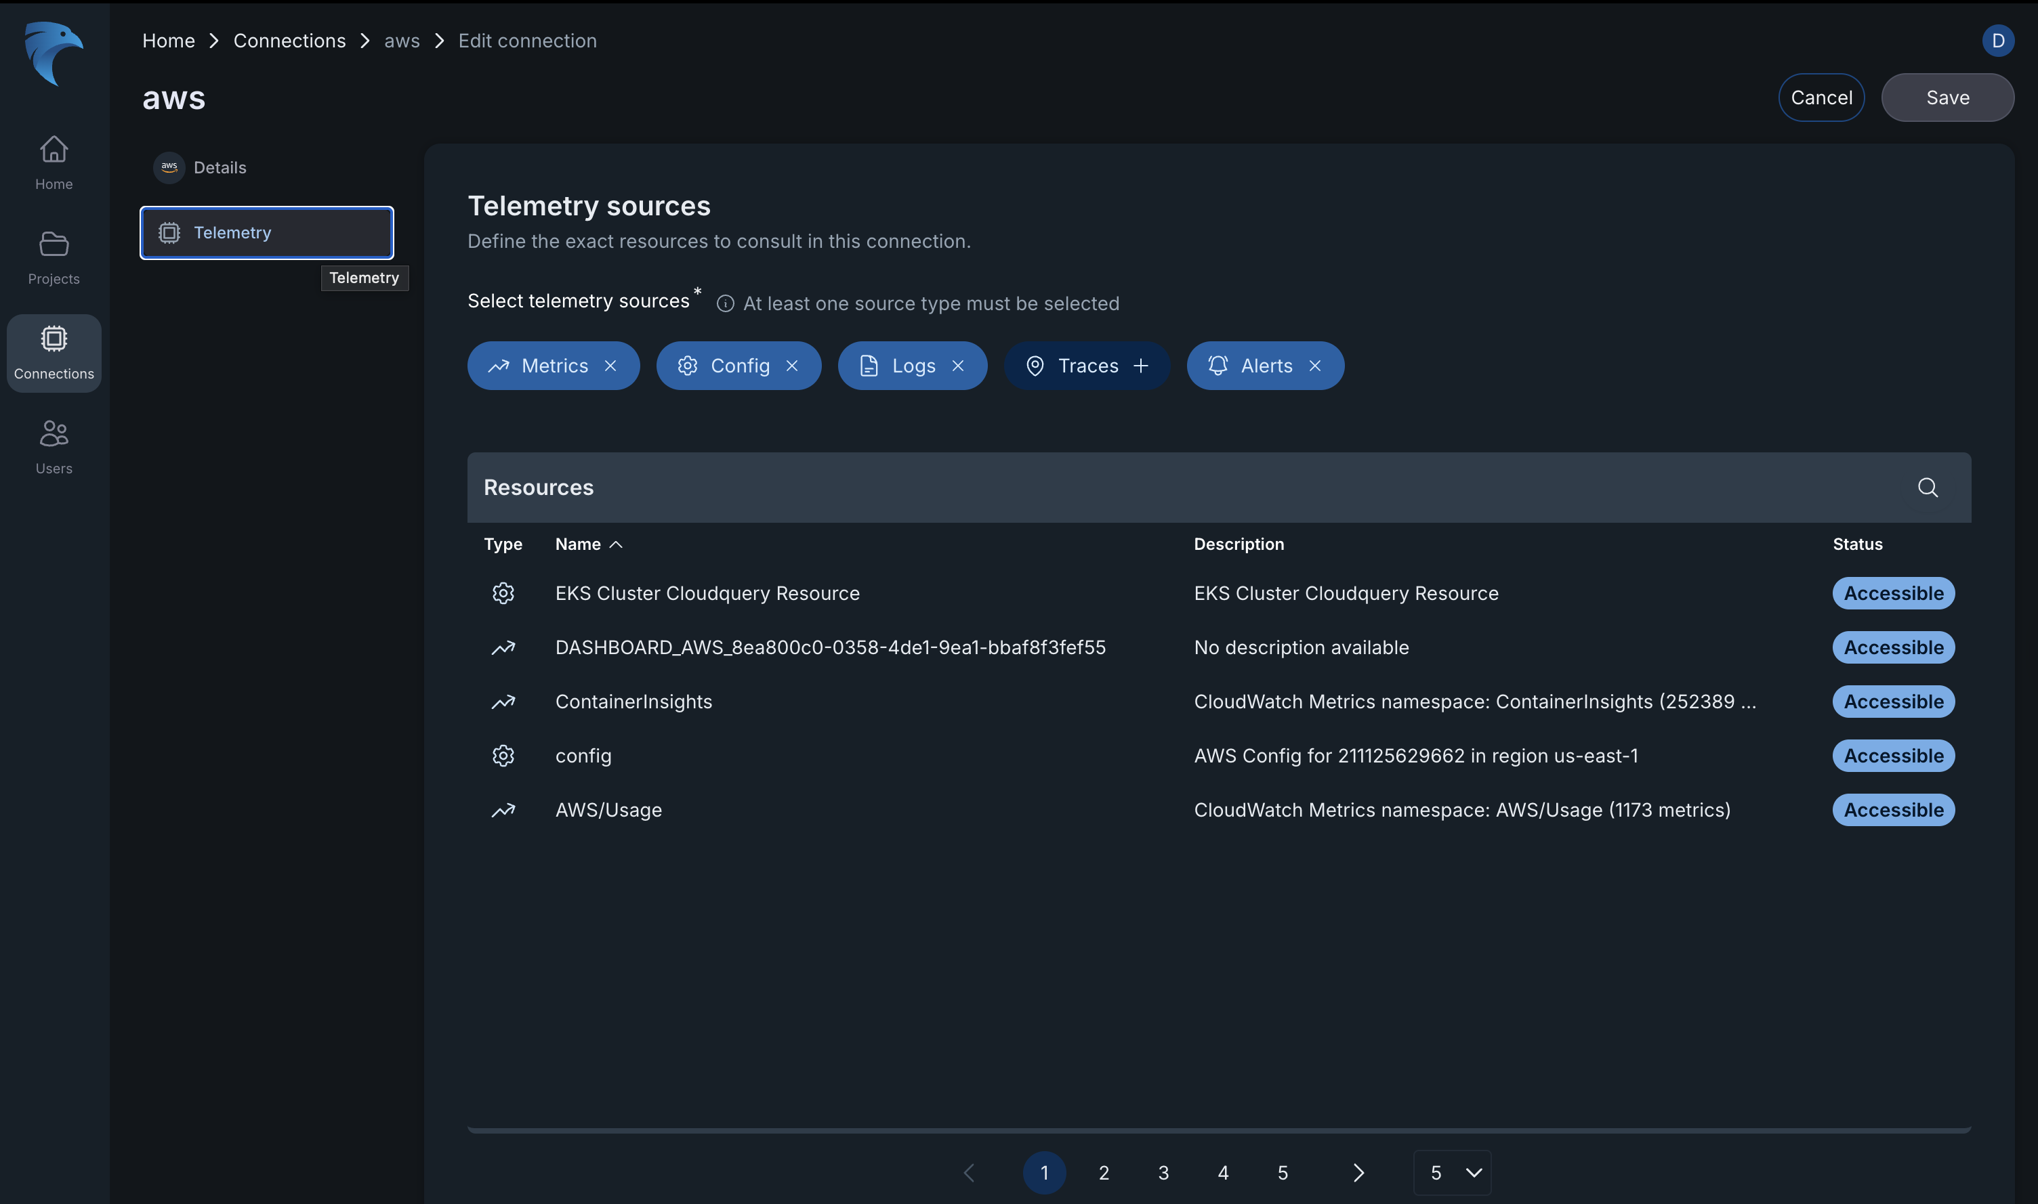The height and width of the screenshot is (1204, 2038).
Task: Select the Projects icon in the sidebar
Action: tap(54, 257)
